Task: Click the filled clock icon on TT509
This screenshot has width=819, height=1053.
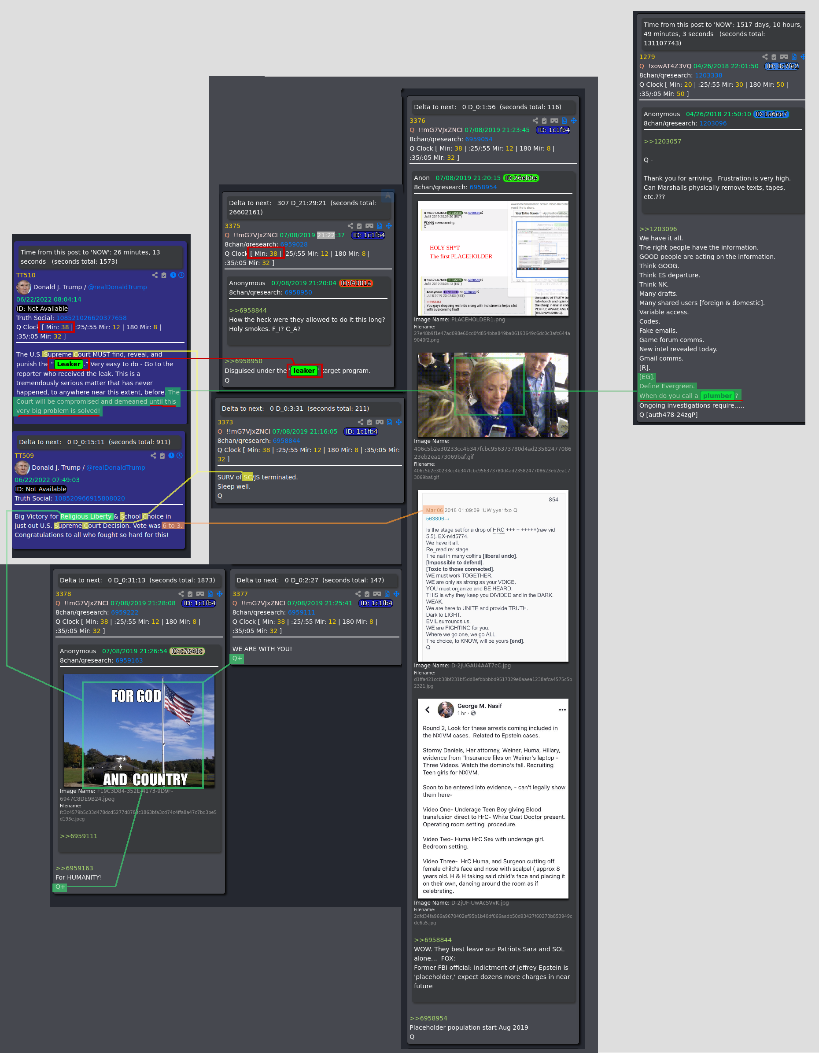Action: (x=171, y=456)
